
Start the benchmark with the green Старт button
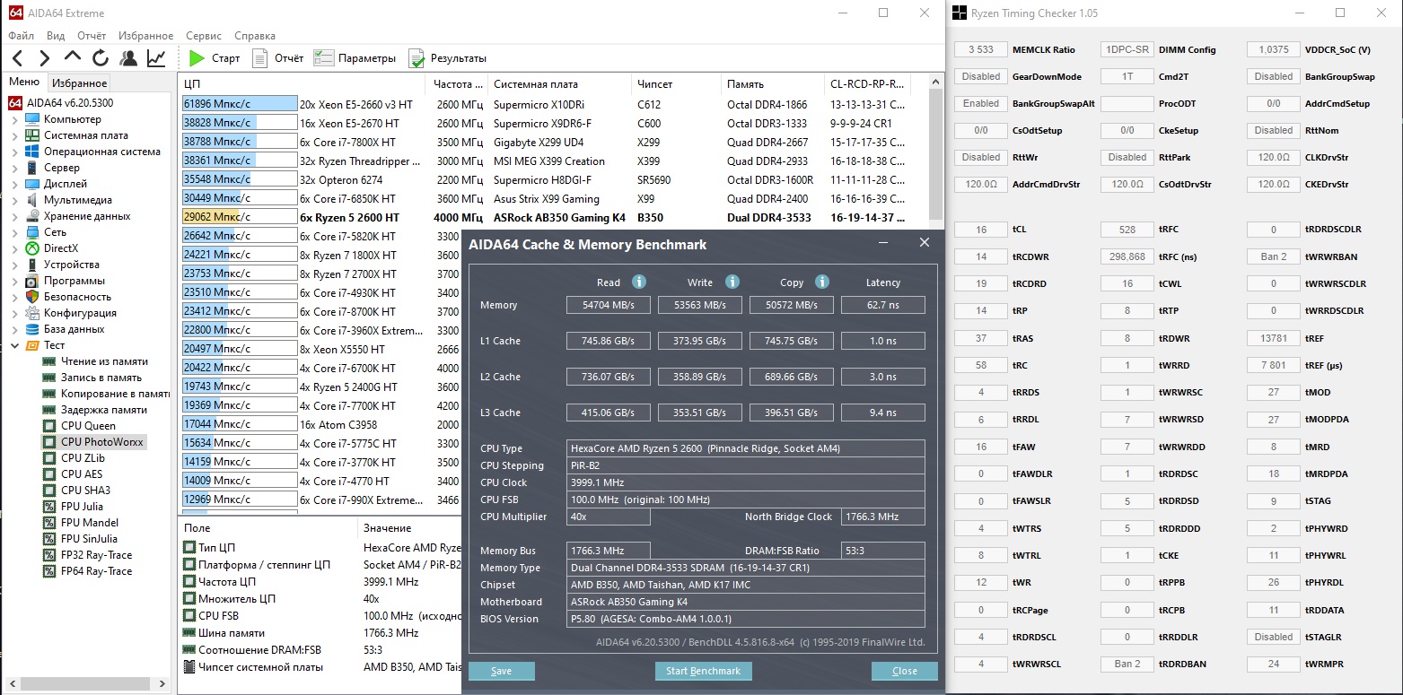pyautogui.click(x=215, y=58)
